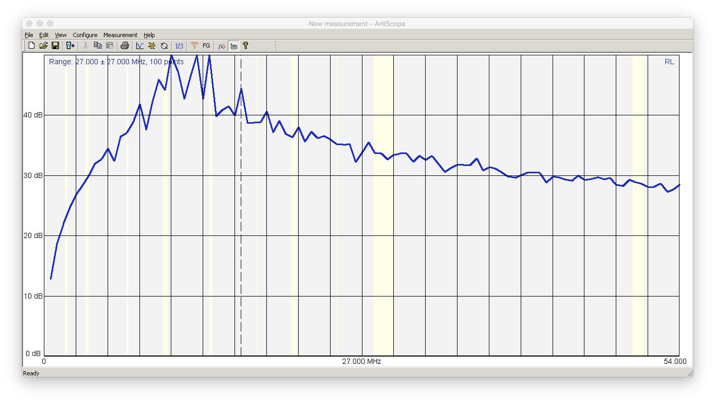Toggle the pressed legend panel icon
The height and width of the screenshot is (403, 715).
[234, 46]
